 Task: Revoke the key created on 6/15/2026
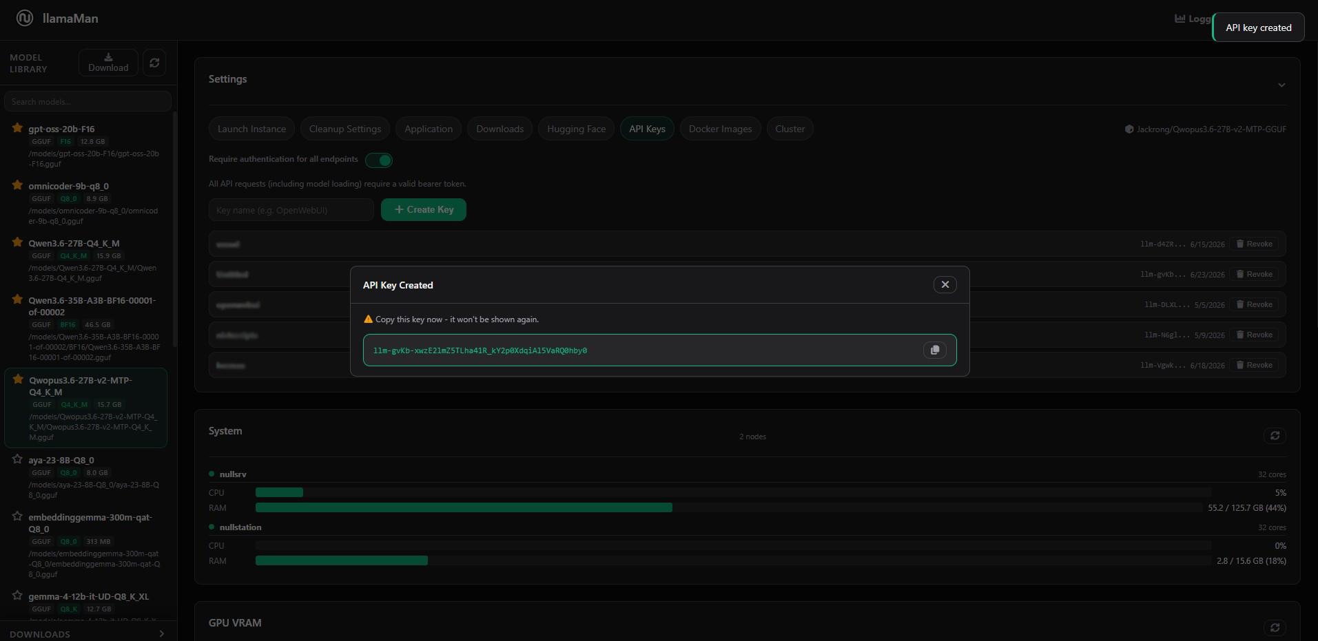(x=1254, y=244)
